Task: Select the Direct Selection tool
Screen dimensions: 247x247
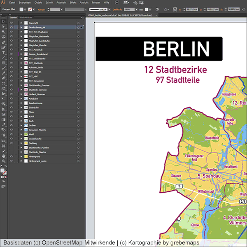Action: (4, 27)
